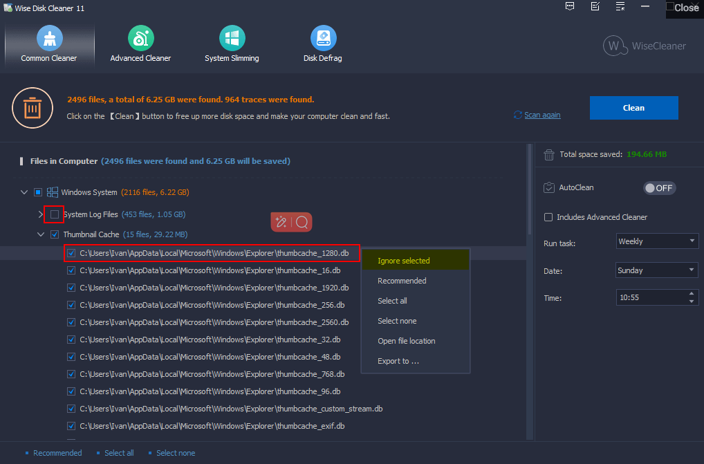Collapse the Thumbnail Cache node
The image size is (704, 464).
click(40, 234)
